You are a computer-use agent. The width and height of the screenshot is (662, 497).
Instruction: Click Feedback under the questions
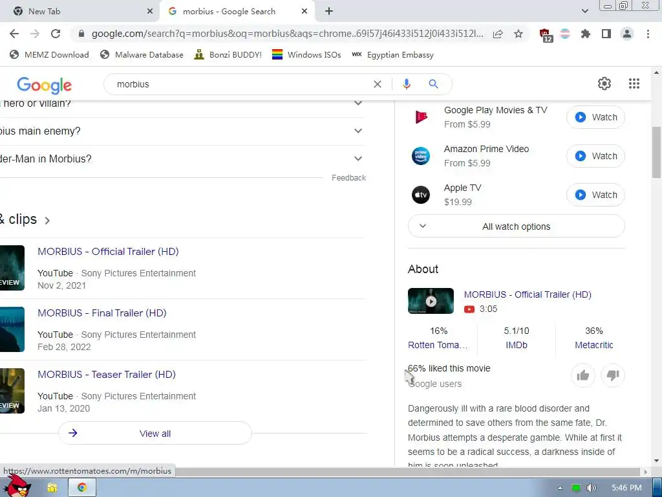click(x=348, y=178)
